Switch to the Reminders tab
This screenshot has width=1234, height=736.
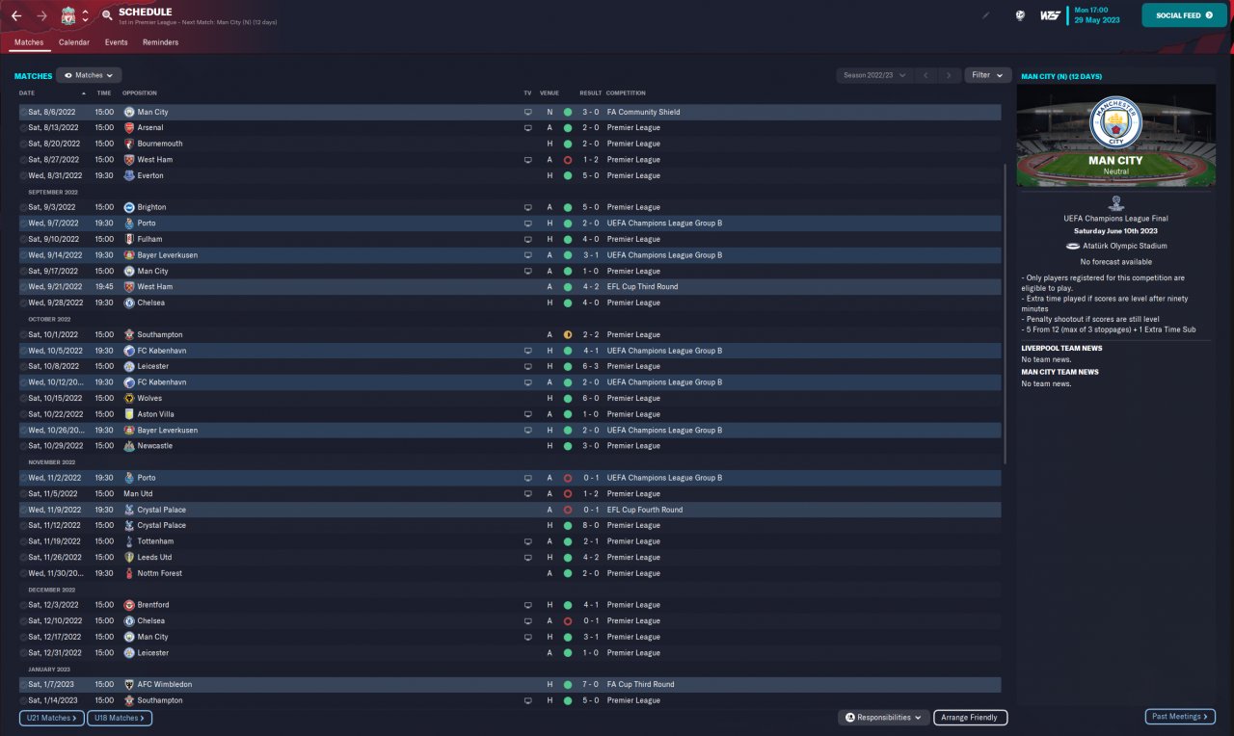click(160, 42)
